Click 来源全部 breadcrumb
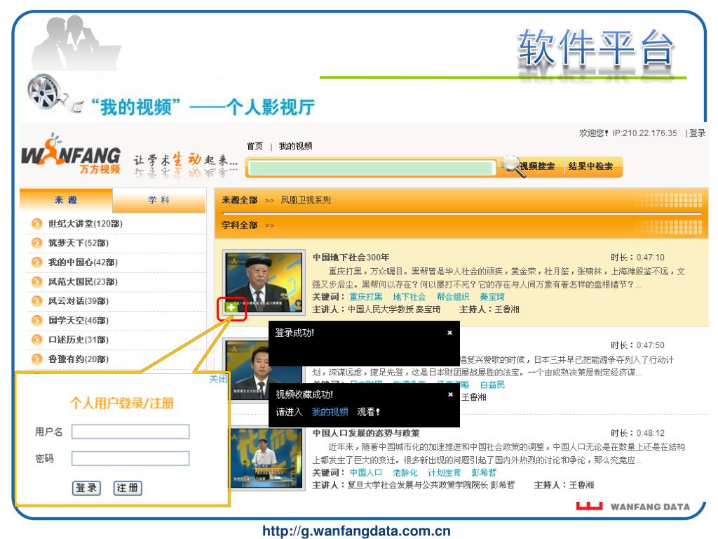 240,200
